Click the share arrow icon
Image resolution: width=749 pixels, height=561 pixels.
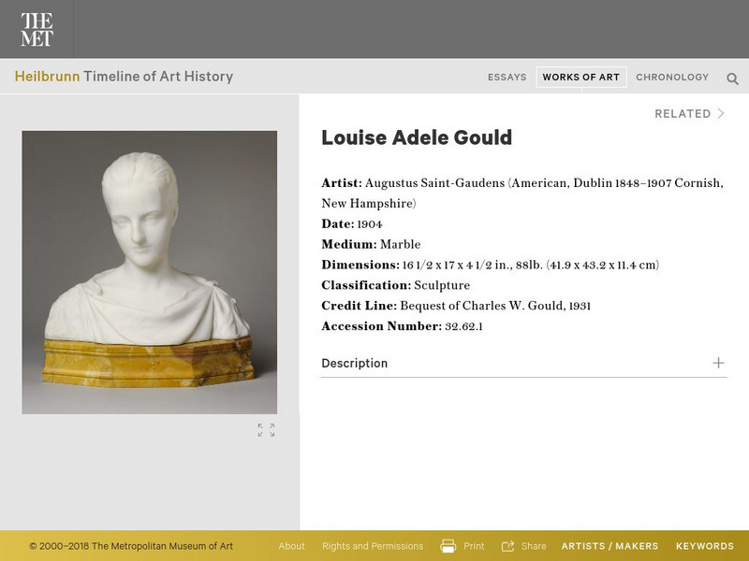507,546
